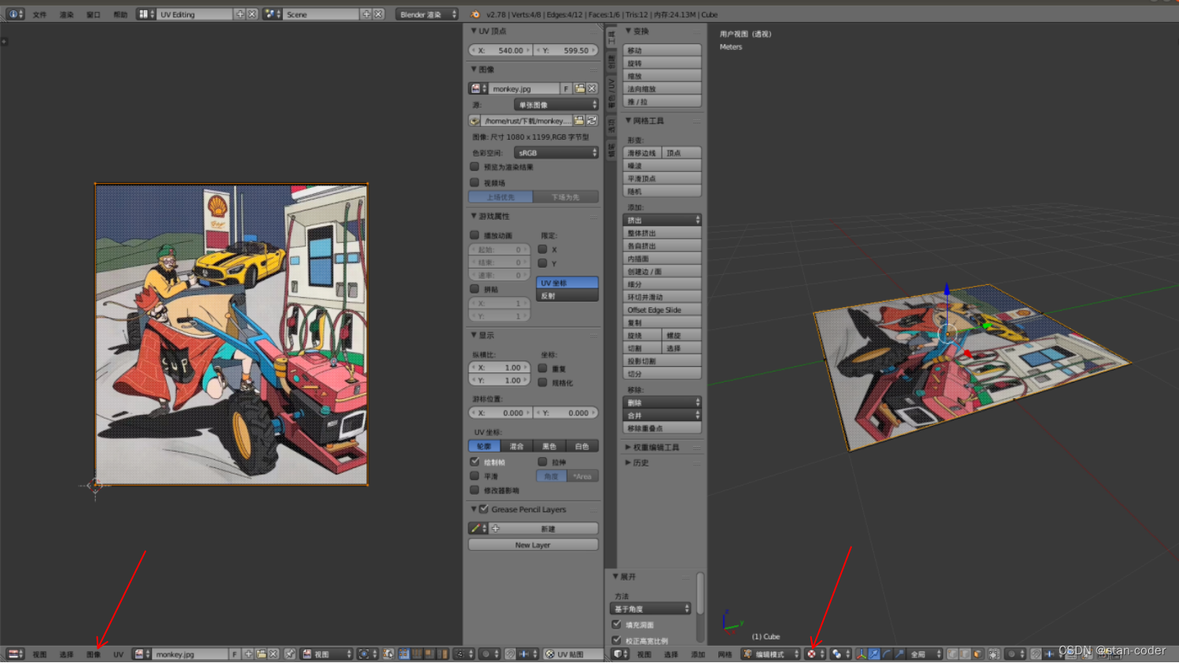Image resolution: width=1179 pixels, height=663 pixels.
Task: Open the Image Editor type icon bottom-left
Action: pos(14,654)
